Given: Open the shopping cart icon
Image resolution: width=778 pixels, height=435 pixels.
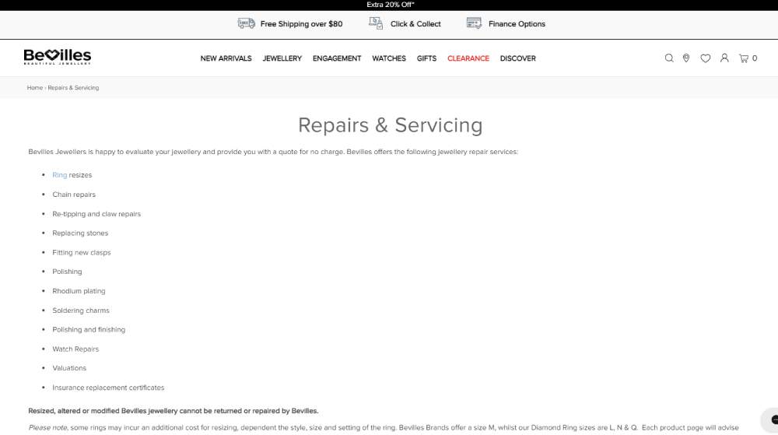Looking at the screenshot, I should pyautogui.click(x=743, y=58).
